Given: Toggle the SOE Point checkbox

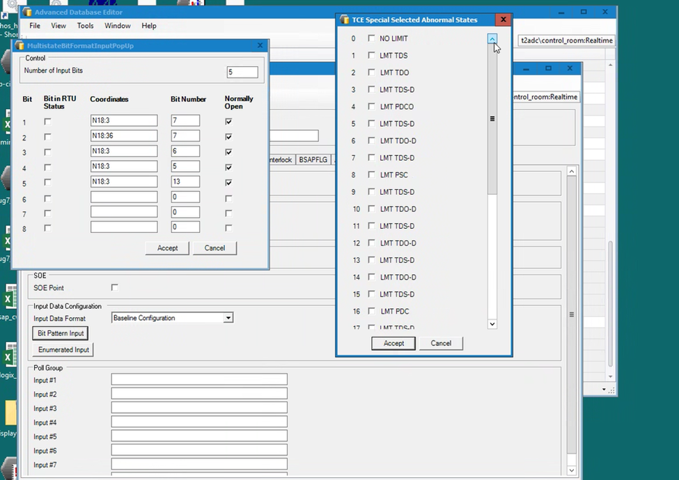Looking at the screenshot, I should click(x=115, y=287).
